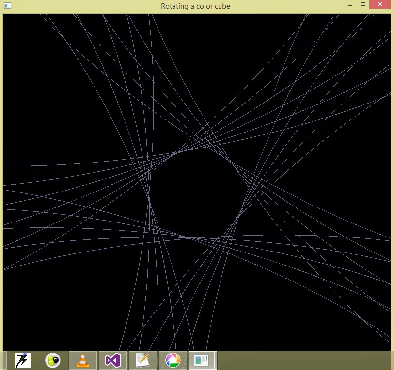Screen dimensions: 394x370
Task: Open Picasa via its pinwheel taskbar icon
Action: (x=173, y=360)
